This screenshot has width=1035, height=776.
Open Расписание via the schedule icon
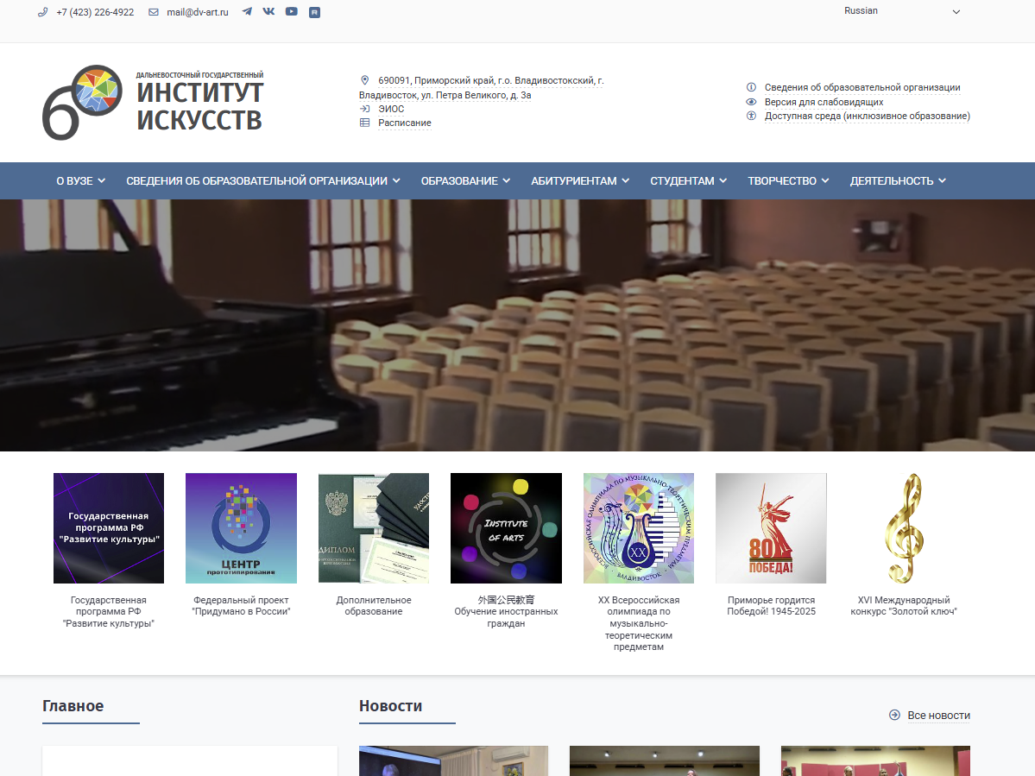point(366,123)
